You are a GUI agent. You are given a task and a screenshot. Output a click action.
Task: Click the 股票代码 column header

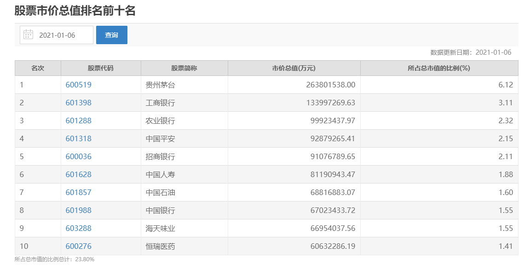101,68
